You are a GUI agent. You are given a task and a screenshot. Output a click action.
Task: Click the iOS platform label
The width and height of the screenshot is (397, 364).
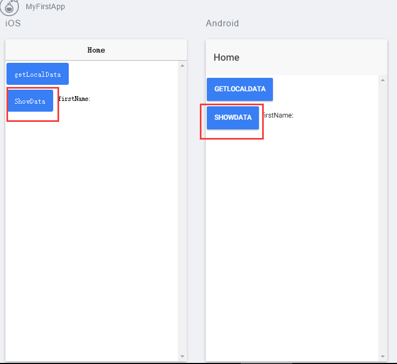click(x=13, y=23)
